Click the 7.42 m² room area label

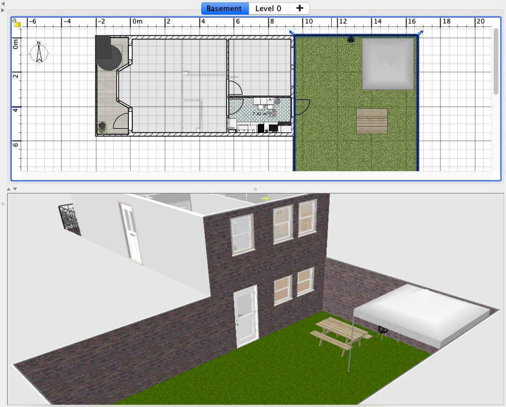tap(261, 114)
